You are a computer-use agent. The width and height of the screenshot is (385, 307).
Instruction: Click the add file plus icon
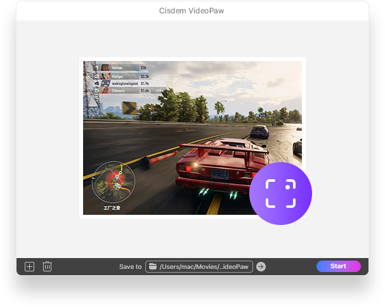29,267
